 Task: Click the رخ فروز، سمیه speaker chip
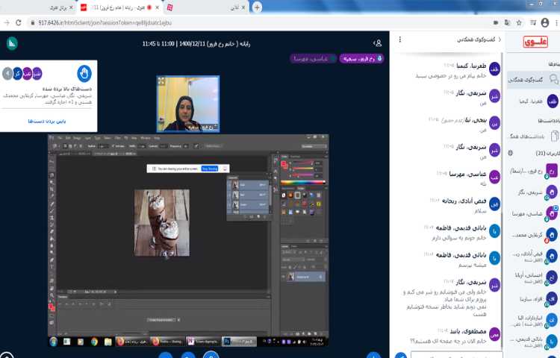pos(361,58)
